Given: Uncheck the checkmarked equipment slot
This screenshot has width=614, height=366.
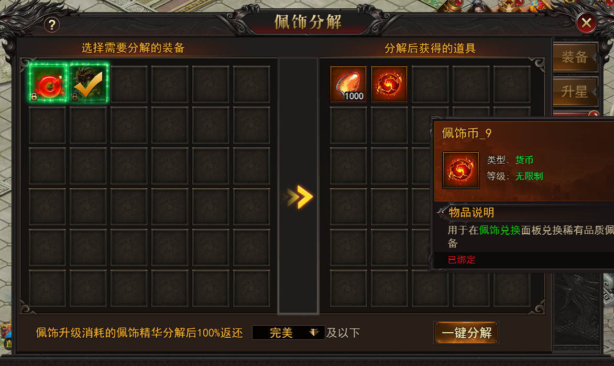Looking at the screenshot, I should pyautogui.click(x=88, y=83).
